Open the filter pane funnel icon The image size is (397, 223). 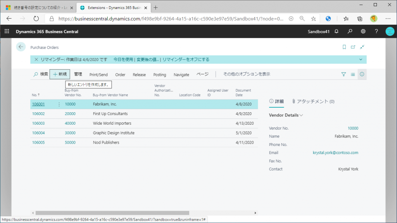point(343,74)
